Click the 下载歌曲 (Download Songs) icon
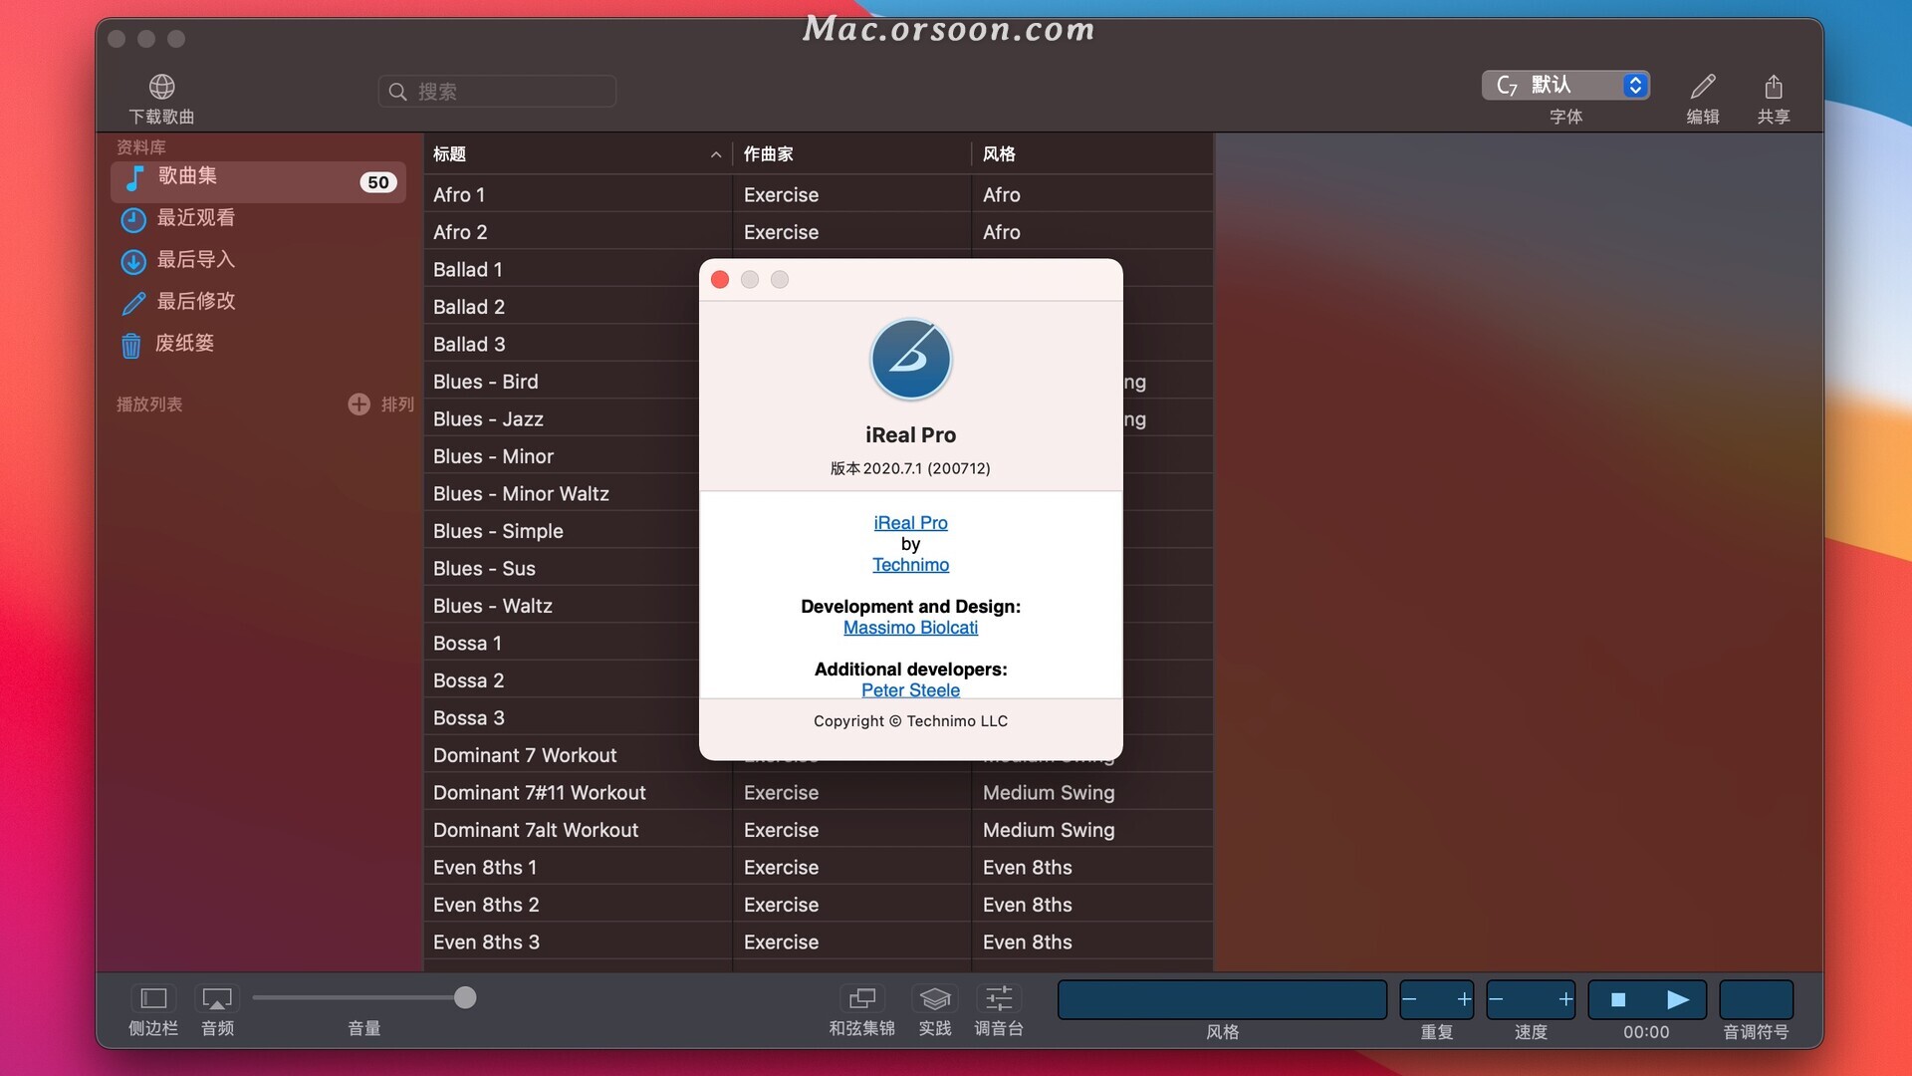 (x=160, y=86)
